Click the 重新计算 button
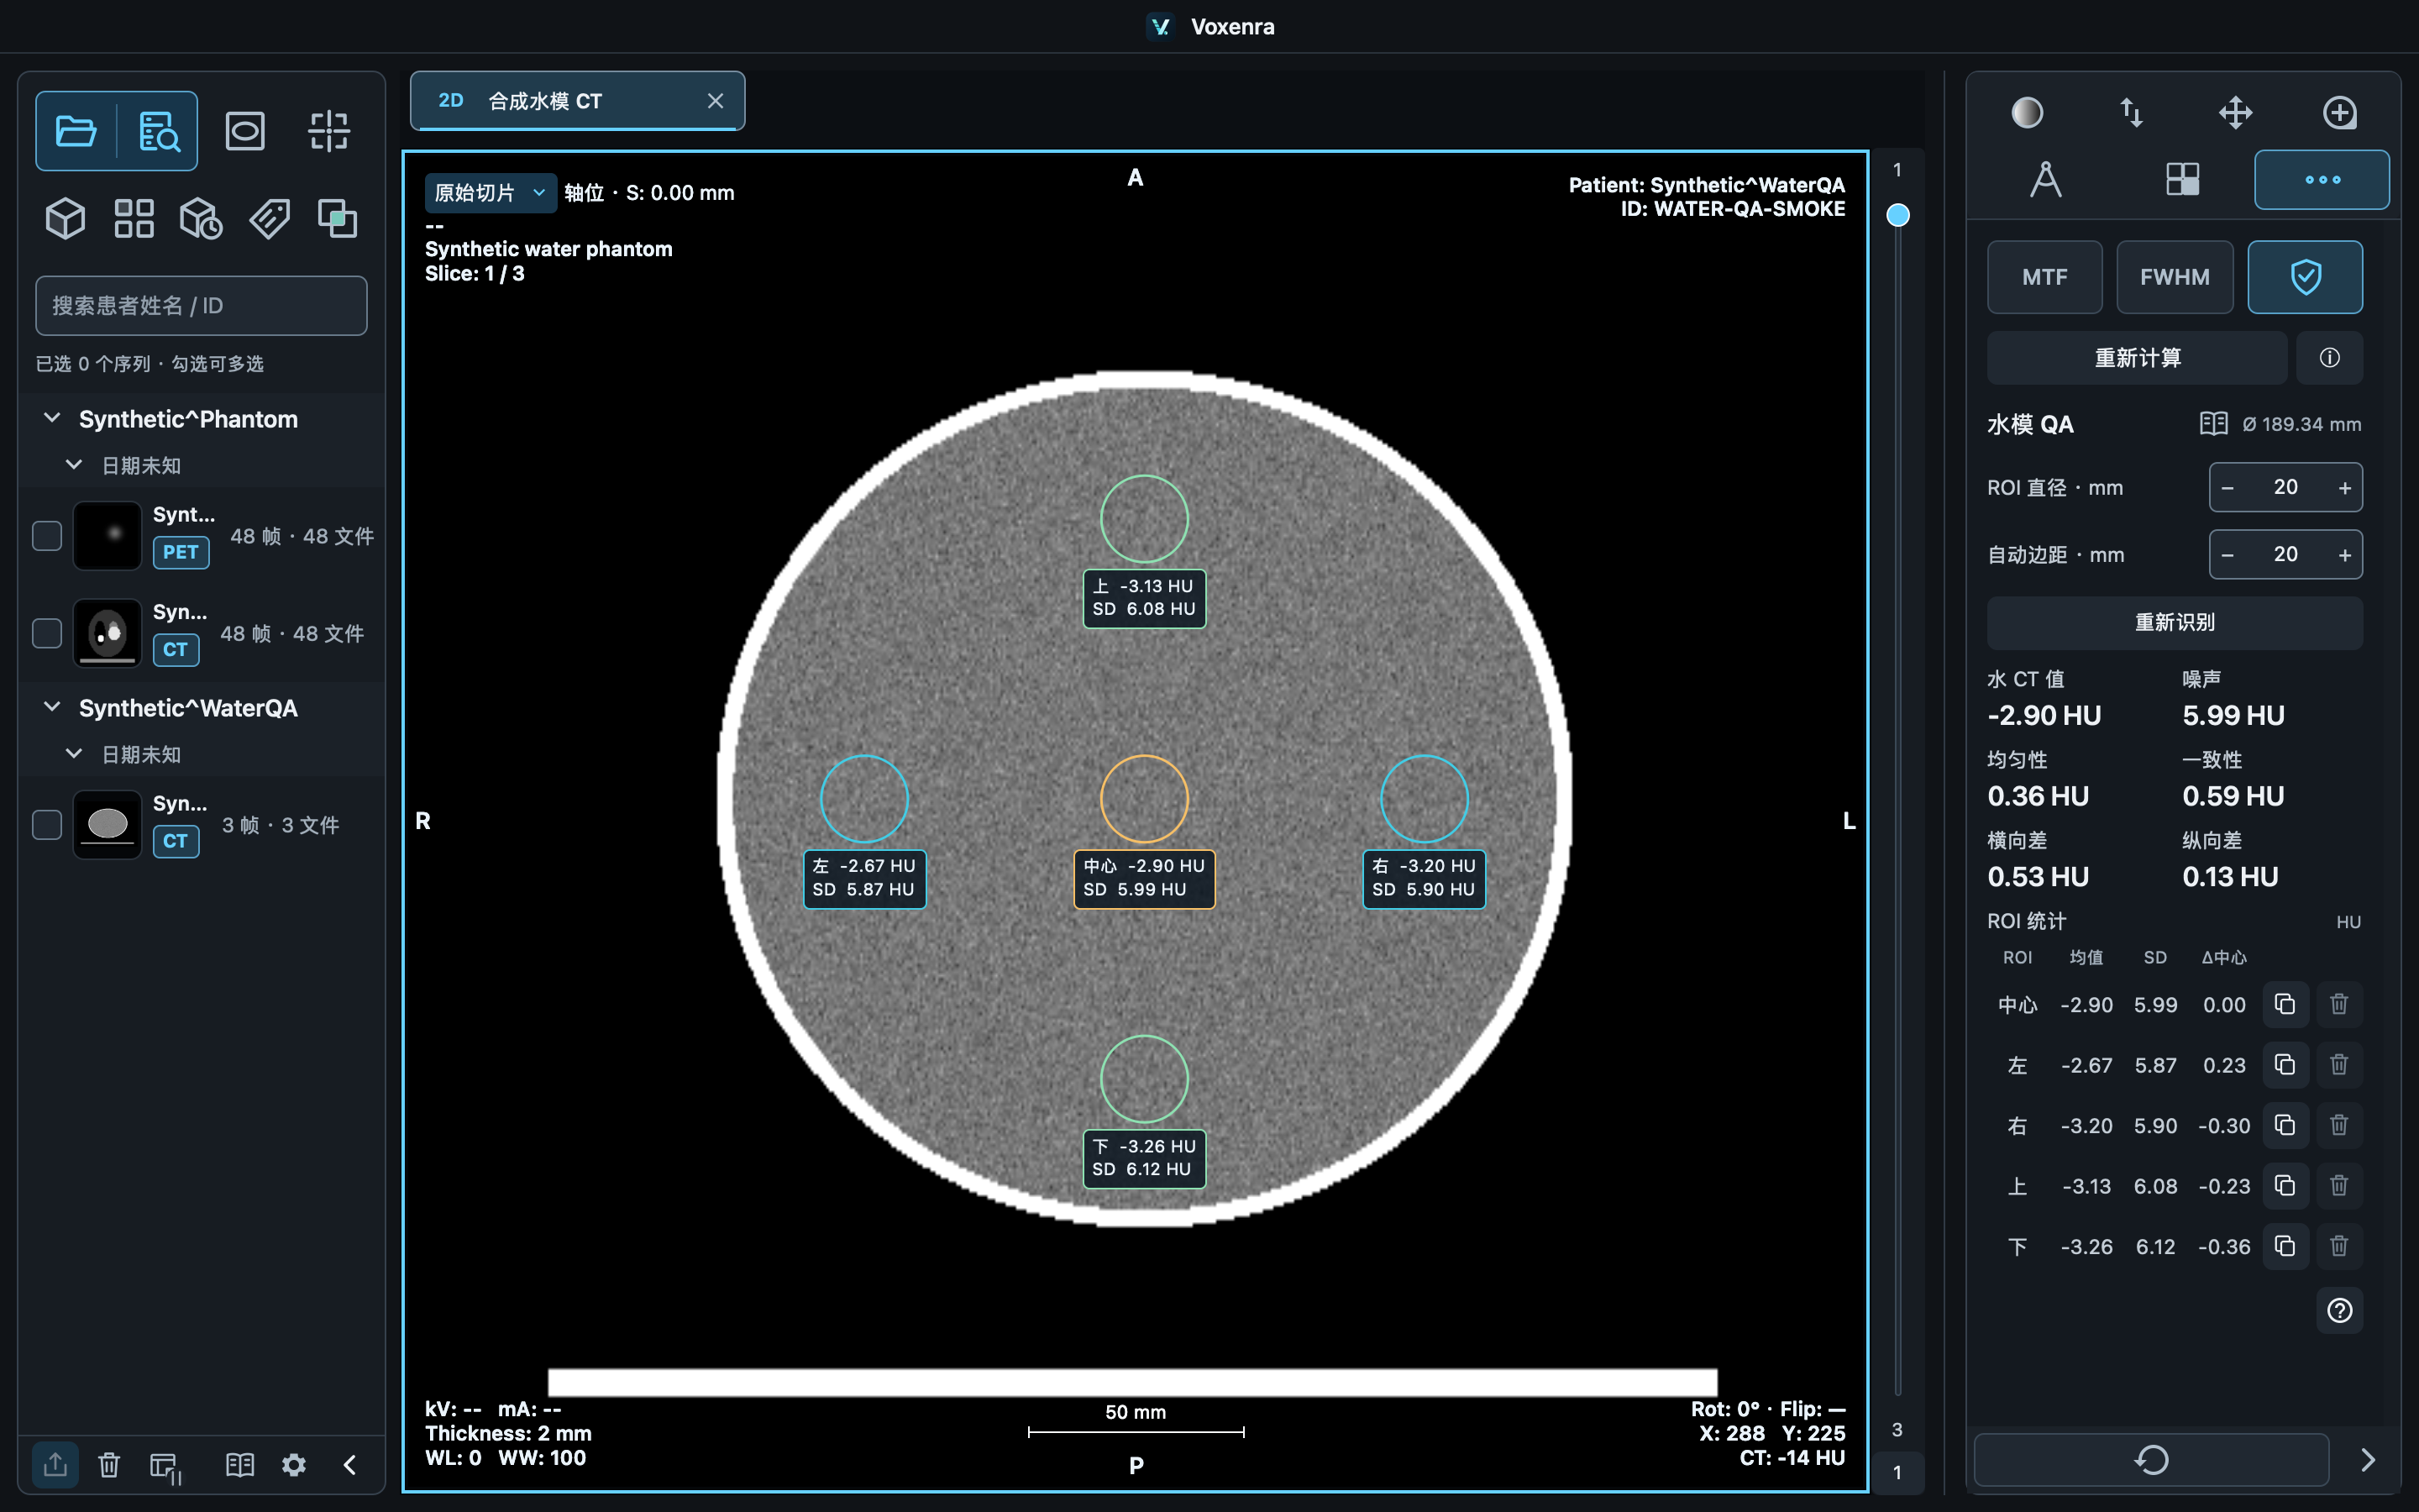Screen dimensions: 2419x1512 click(2137, 358)
